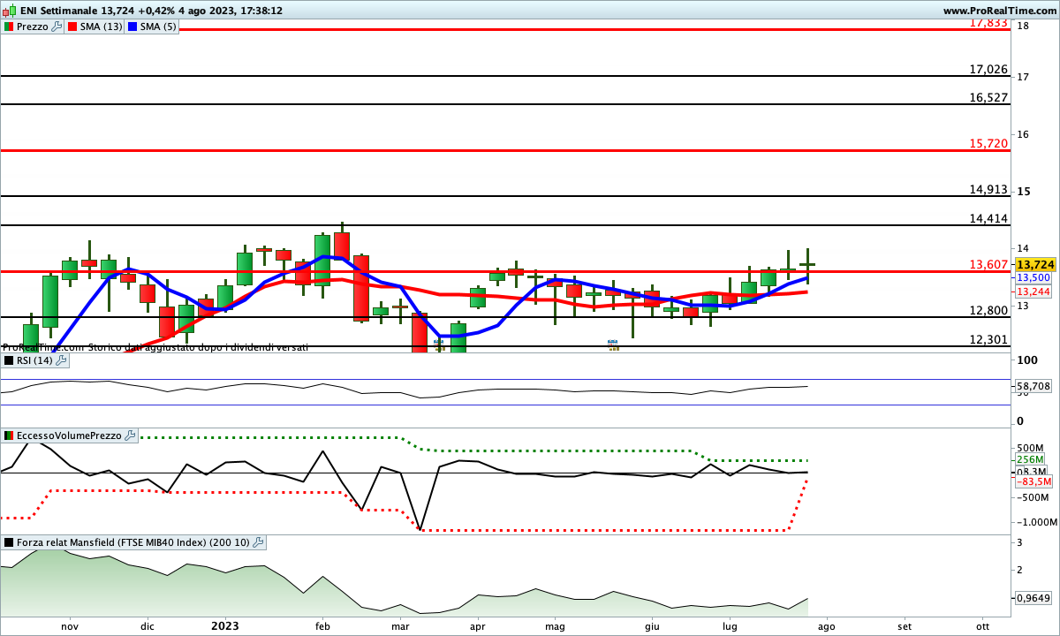
Task: Open EccessoVolumePrezzo settings wrench
Action: pos(131,435)
